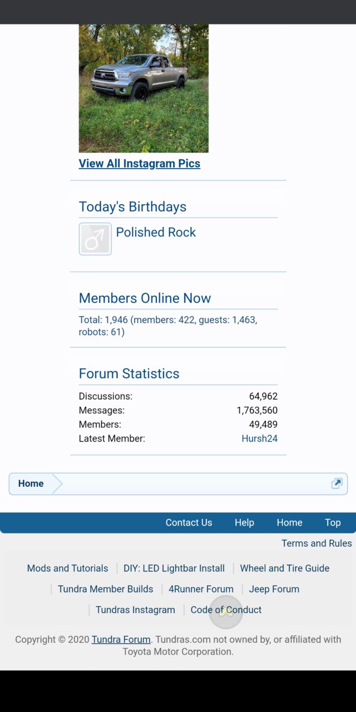Jump to Top of page
Viewport: 356px width, 712px height.
click(333, 522)
